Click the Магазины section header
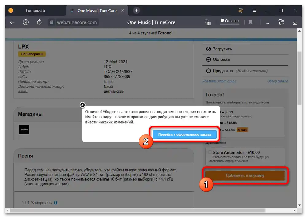 (30, 114)
